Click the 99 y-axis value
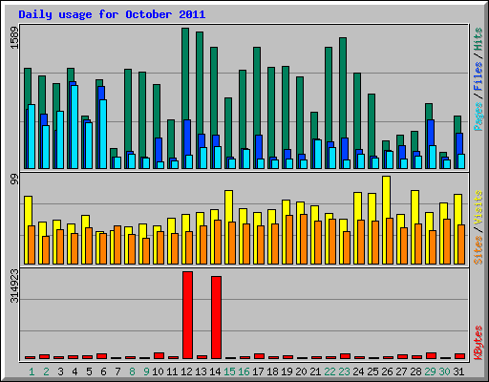Screen dimensions: 489x382 14,180
